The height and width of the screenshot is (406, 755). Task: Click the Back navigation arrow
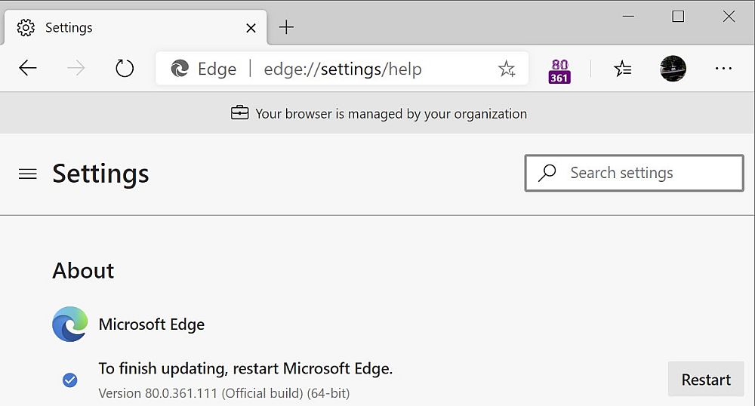pos(28,69)
